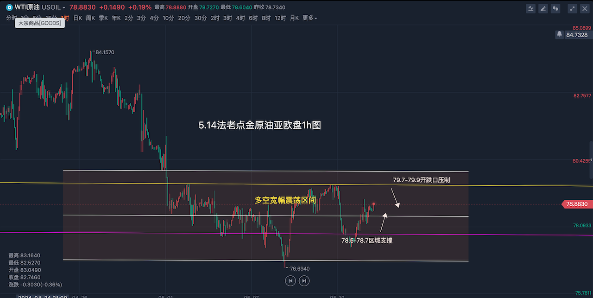Select the 日K daily timeframe
This screenshot has height=298, width=593.
tap(77, 18)
